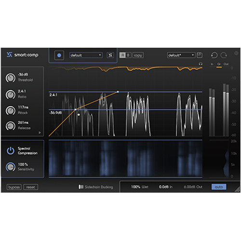Click the threshold knee point handle
This screenshot has height=241, width=241.
(75, 109)
